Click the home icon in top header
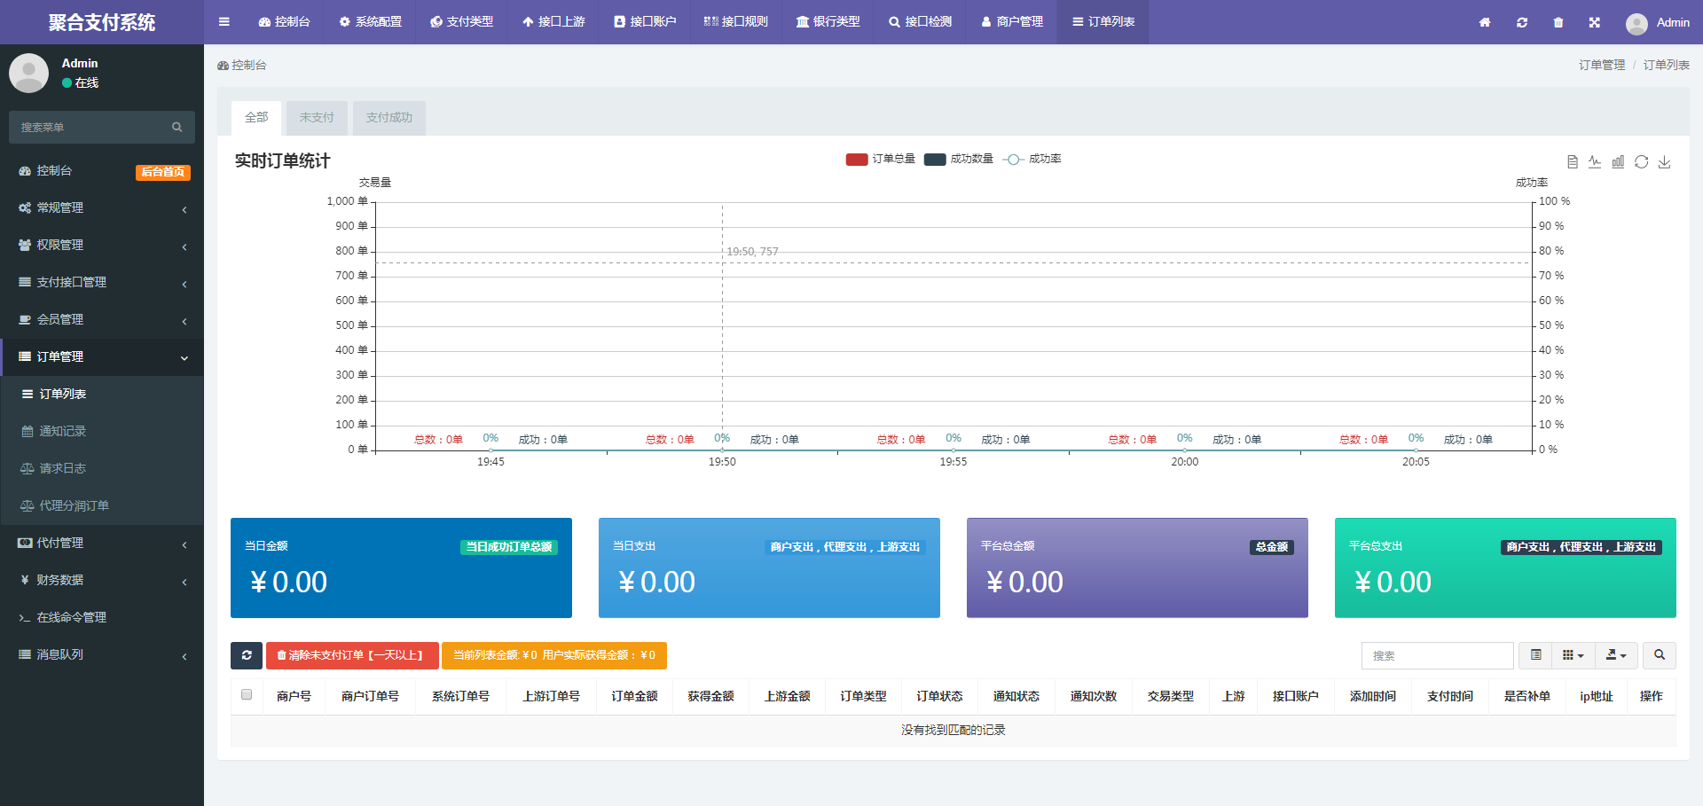Screen dimensions: 1703x806 (1485, 22)
